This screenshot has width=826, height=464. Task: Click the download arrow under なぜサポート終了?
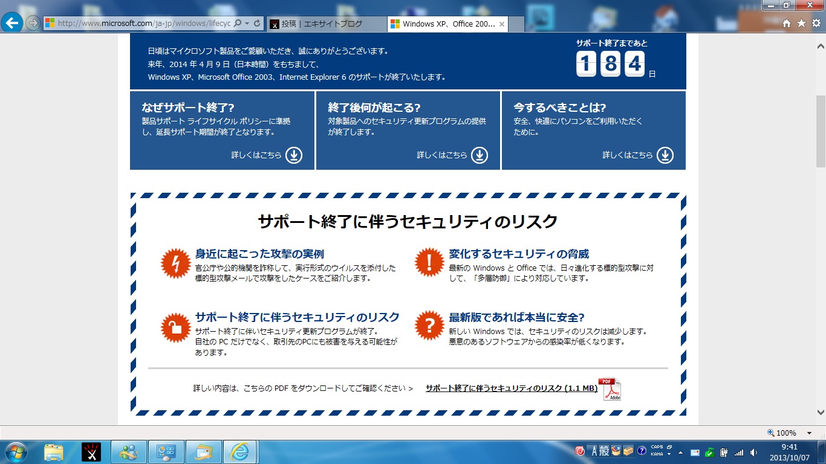coord(294,155)
